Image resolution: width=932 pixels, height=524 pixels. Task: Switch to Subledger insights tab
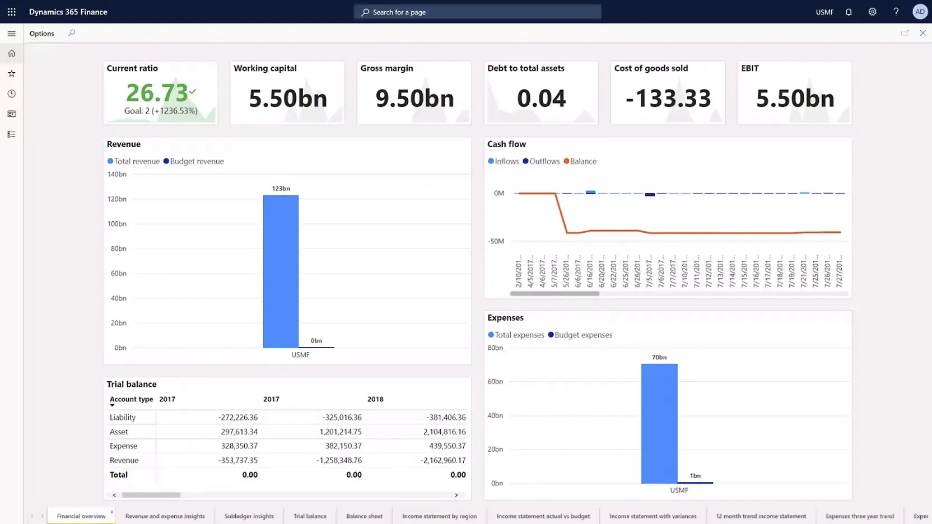[x=249, y=516]
